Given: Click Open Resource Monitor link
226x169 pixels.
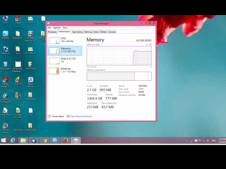Looking at the screenshot, I should (x=81, y=116).
